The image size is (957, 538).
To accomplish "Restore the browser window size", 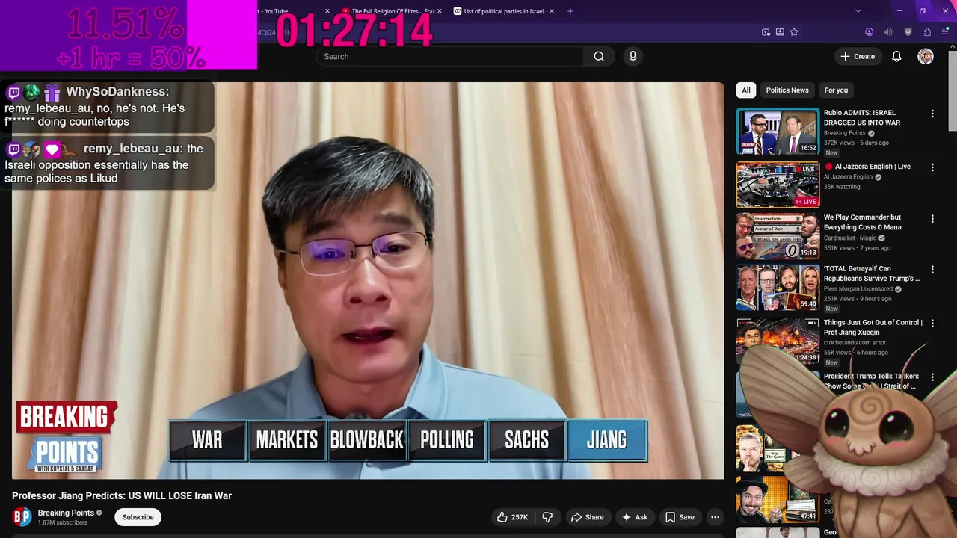I will point(922,11).
